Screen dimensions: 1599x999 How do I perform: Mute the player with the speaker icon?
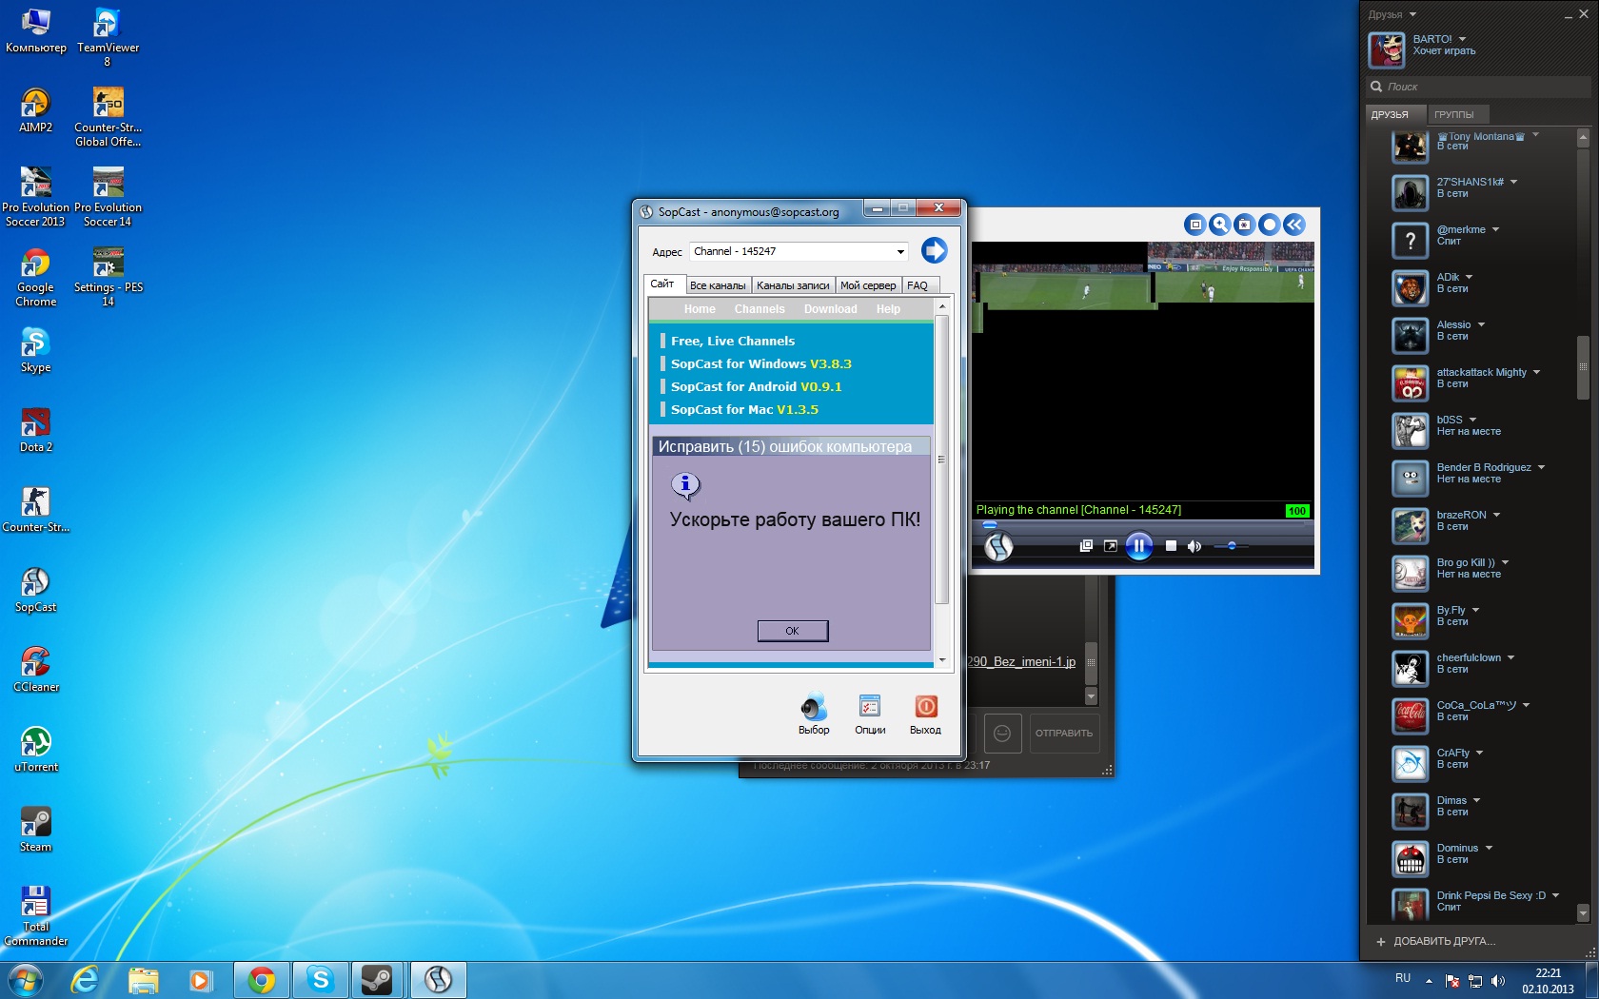click(1194, 546)
